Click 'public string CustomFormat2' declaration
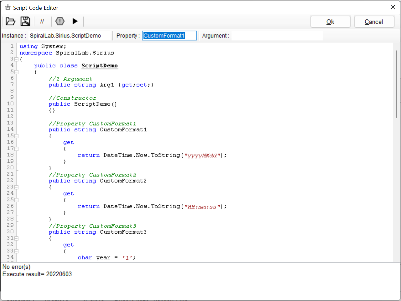 pyautogui.click(x=98, y=181)
